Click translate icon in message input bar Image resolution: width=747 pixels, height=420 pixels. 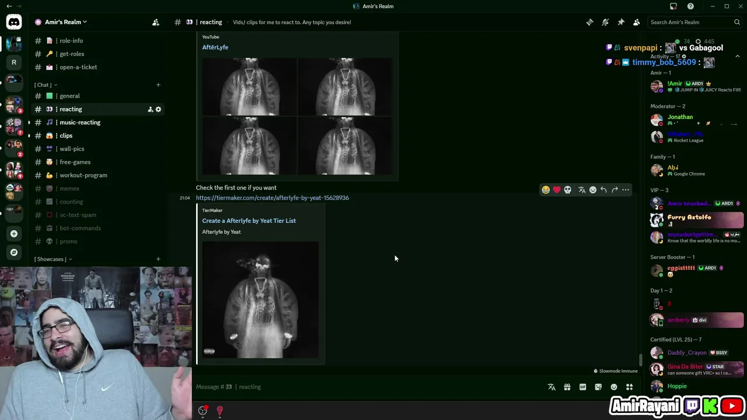(x=551, y=387)
